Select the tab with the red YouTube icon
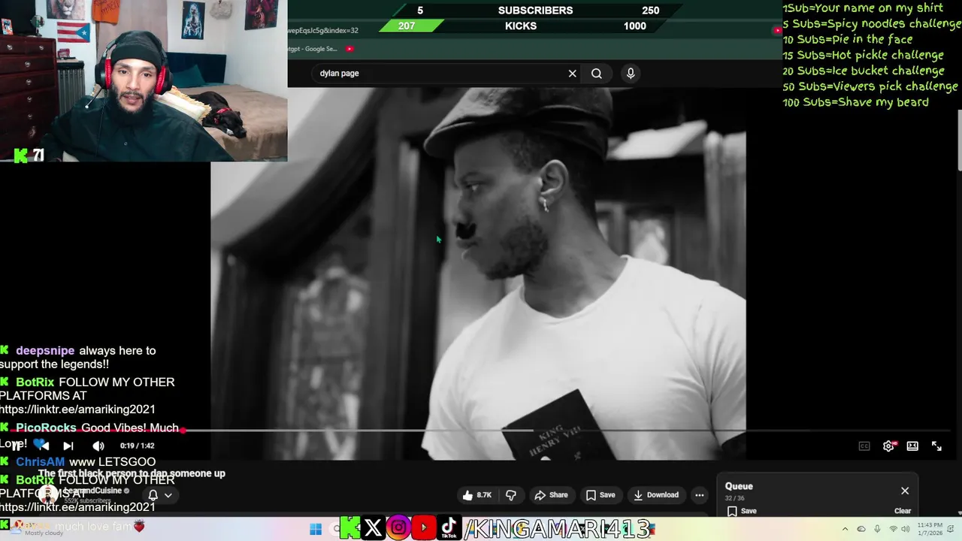The width and height of the screenshot is (962, 541). pos(350,49)
